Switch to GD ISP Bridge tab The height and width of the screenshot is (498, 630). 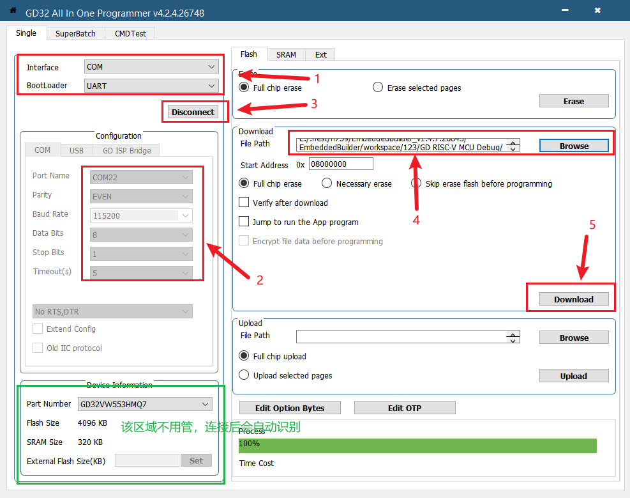[x=126, y=150]
